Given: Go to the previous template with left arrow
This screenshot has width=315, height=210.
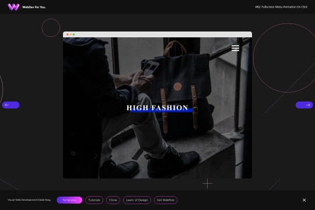Looking at the screenshot, I should tap(10, 105).
